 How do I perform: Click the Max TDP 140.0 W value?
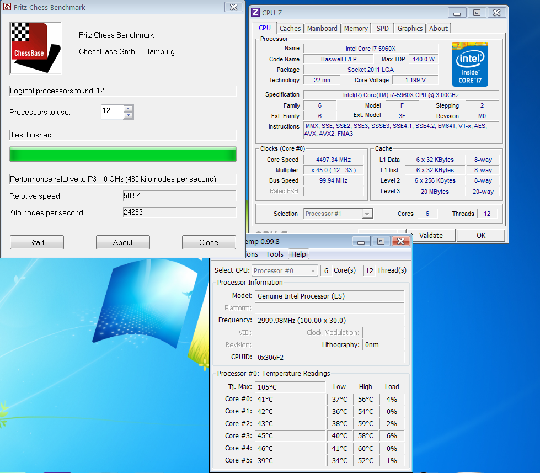423,59
